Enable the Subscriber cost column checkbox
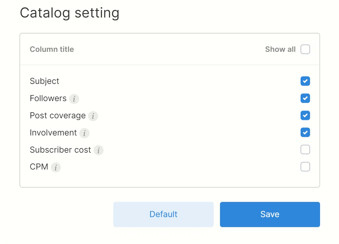This screenshot has height=244, width=339. pos(305,149)
